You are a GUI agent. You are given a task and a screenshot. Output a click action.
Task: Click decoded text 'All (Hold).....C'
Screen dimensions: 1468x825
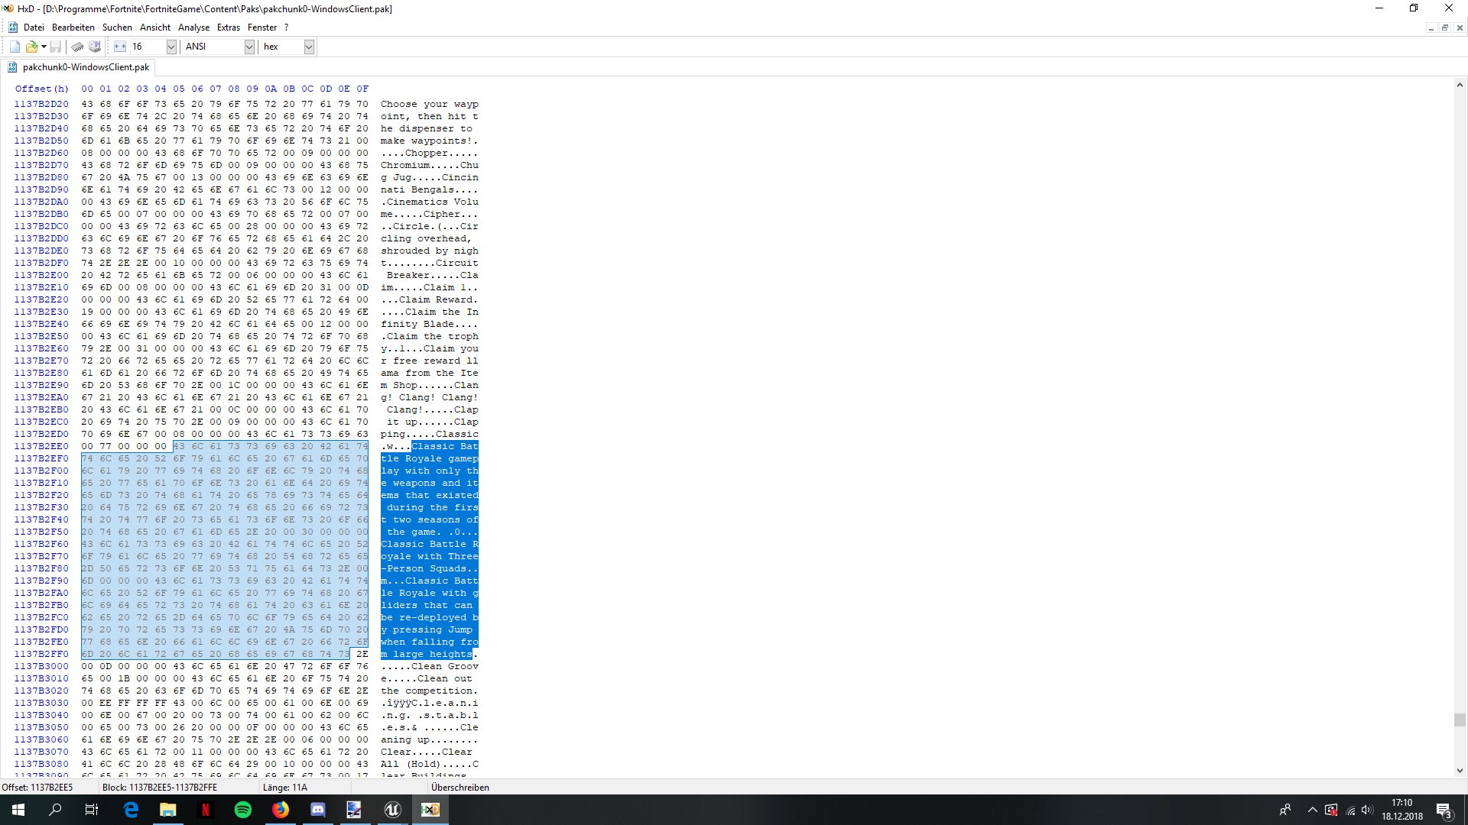(x=430, y=764)
